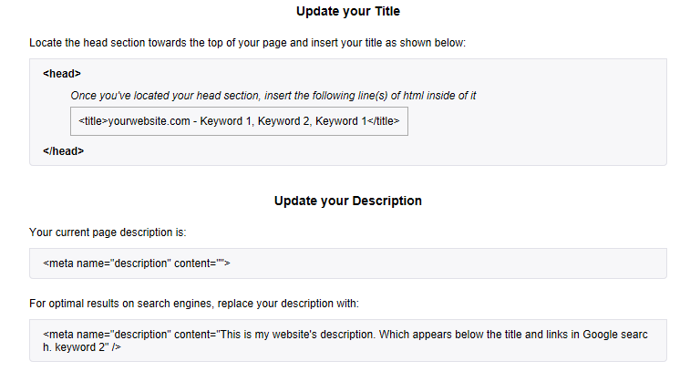Click the first line of the recommended meta description
Viewport: 690px width, 382px height.
(x=346, y=335)
